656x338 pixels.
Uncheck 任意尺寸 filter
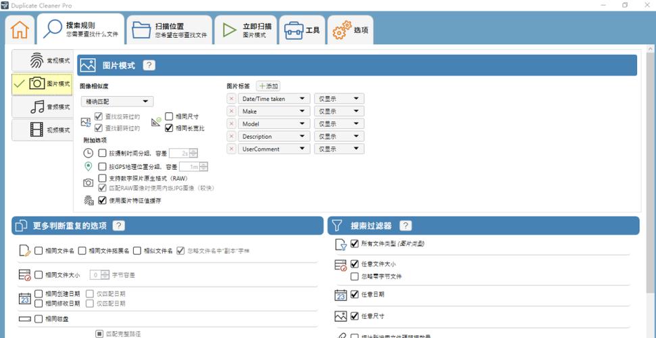pos(355,316)
